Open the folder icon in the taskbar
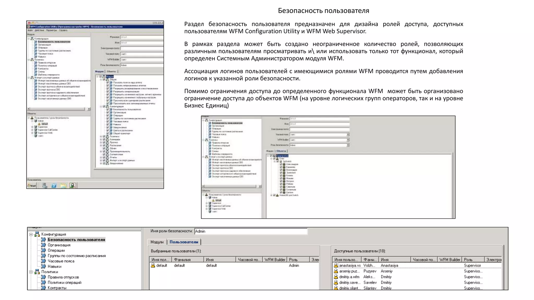534x300 pixels. click(63, 186)
